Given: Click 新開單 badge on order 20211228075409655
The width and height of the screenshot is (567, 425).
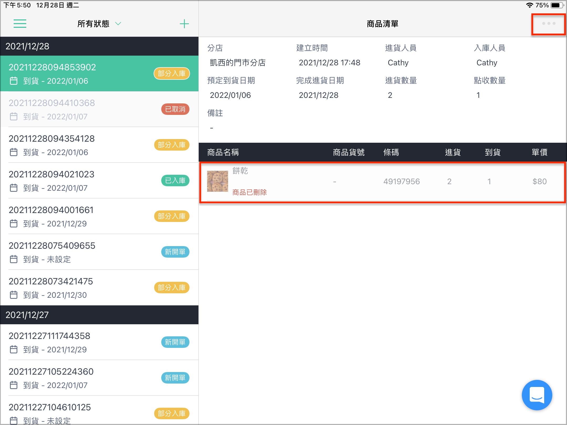Looking at the screenshot, I should [x=175, y=252].
